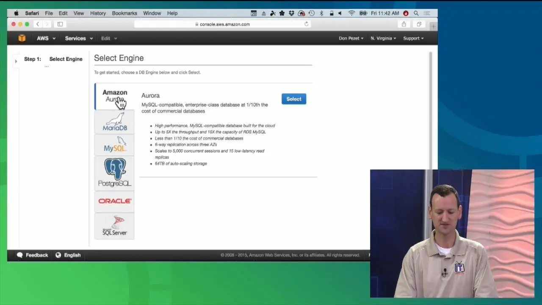Click the AWS cube logo icon
This screenshot has width=542, height=305.
22,38
